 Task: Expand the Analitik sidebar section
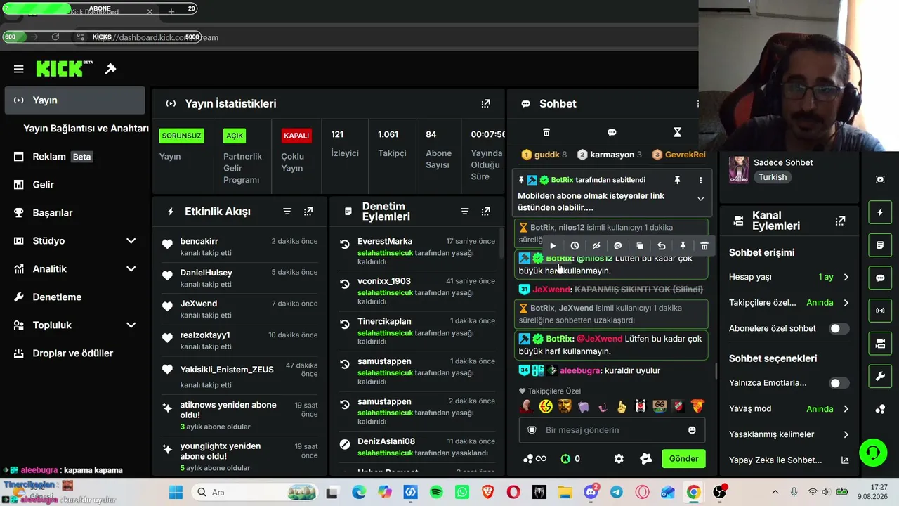(131, 269)
